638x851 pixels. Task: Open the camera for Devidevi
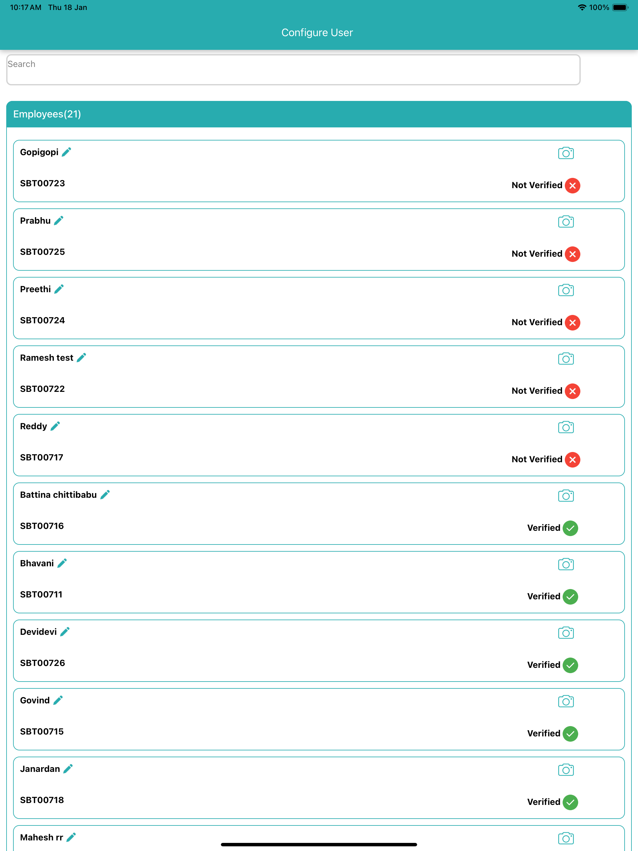[566, 632]
